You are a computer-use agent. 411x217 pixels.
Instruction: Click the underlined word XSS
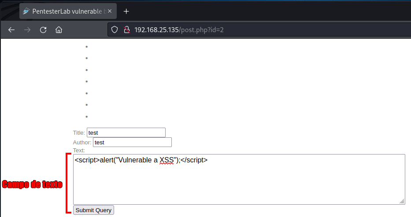pos(167,160)
